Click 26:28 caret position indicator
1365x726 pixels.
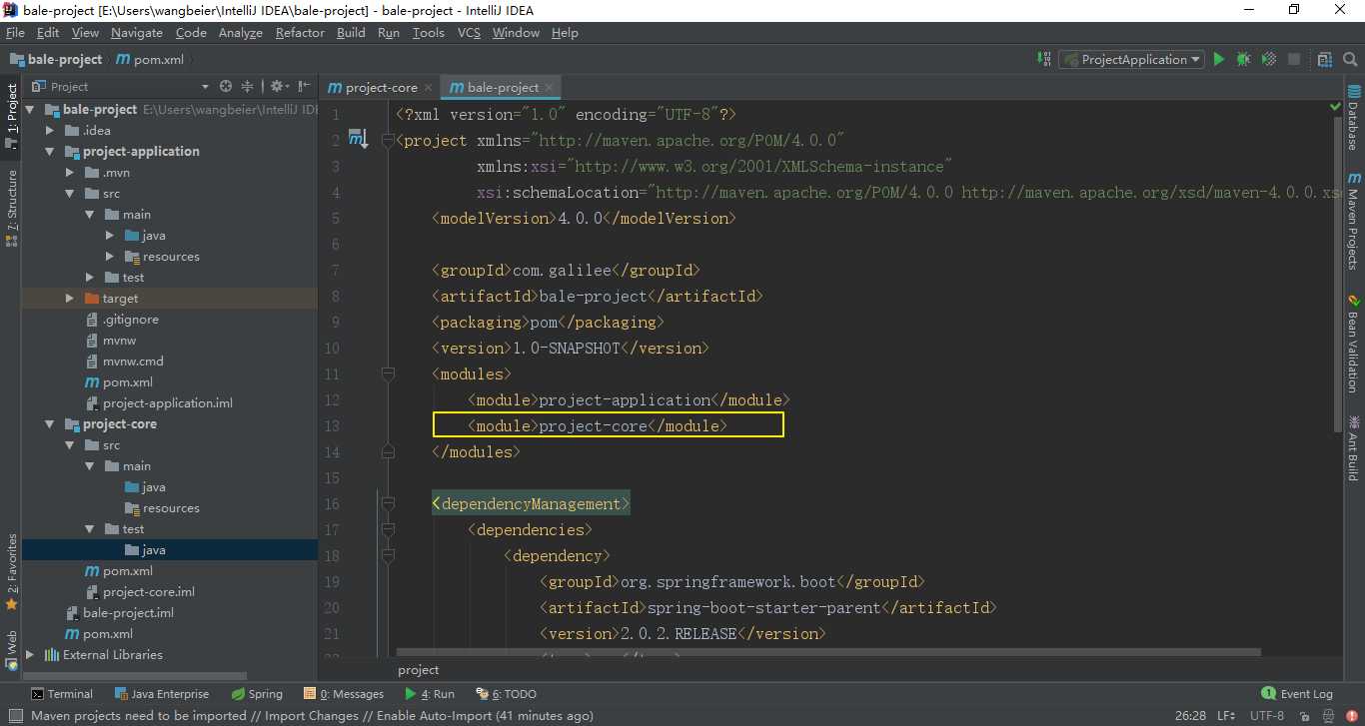tap(1189, 715)
